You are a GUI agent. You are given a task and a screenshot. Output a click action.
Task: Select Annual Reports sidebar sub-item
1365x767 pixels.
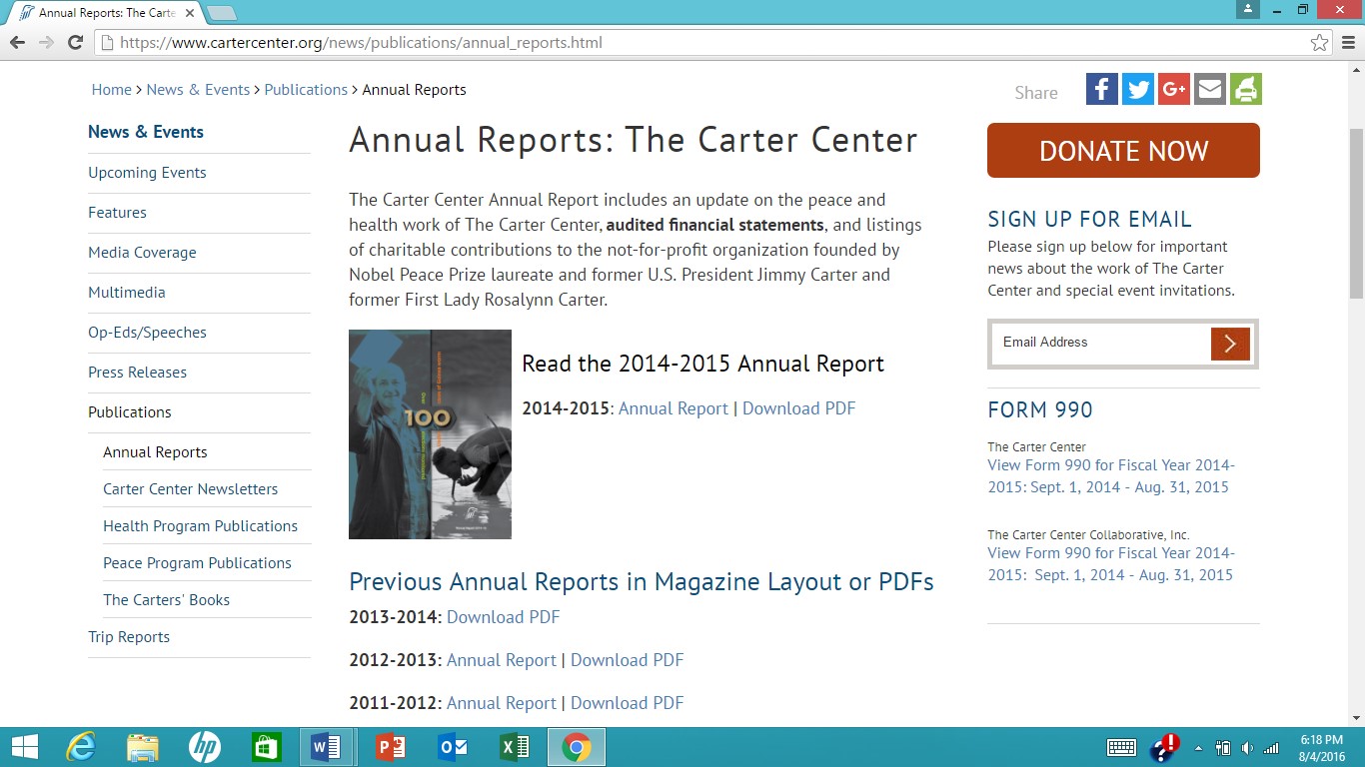(155, 452)
